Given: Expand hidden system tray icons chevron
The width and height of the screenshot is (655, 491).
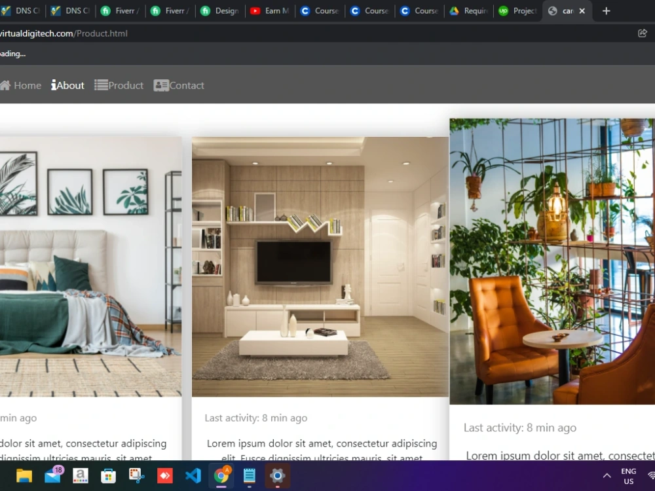Looking at the screenshot, I should pyautogui.click(x=607, y=475).
